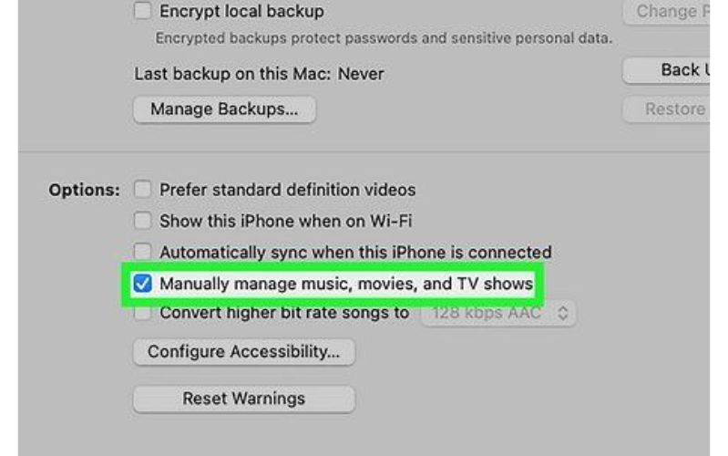Uncheck Manually manage music, movies, and TV shows

[142, 283]
